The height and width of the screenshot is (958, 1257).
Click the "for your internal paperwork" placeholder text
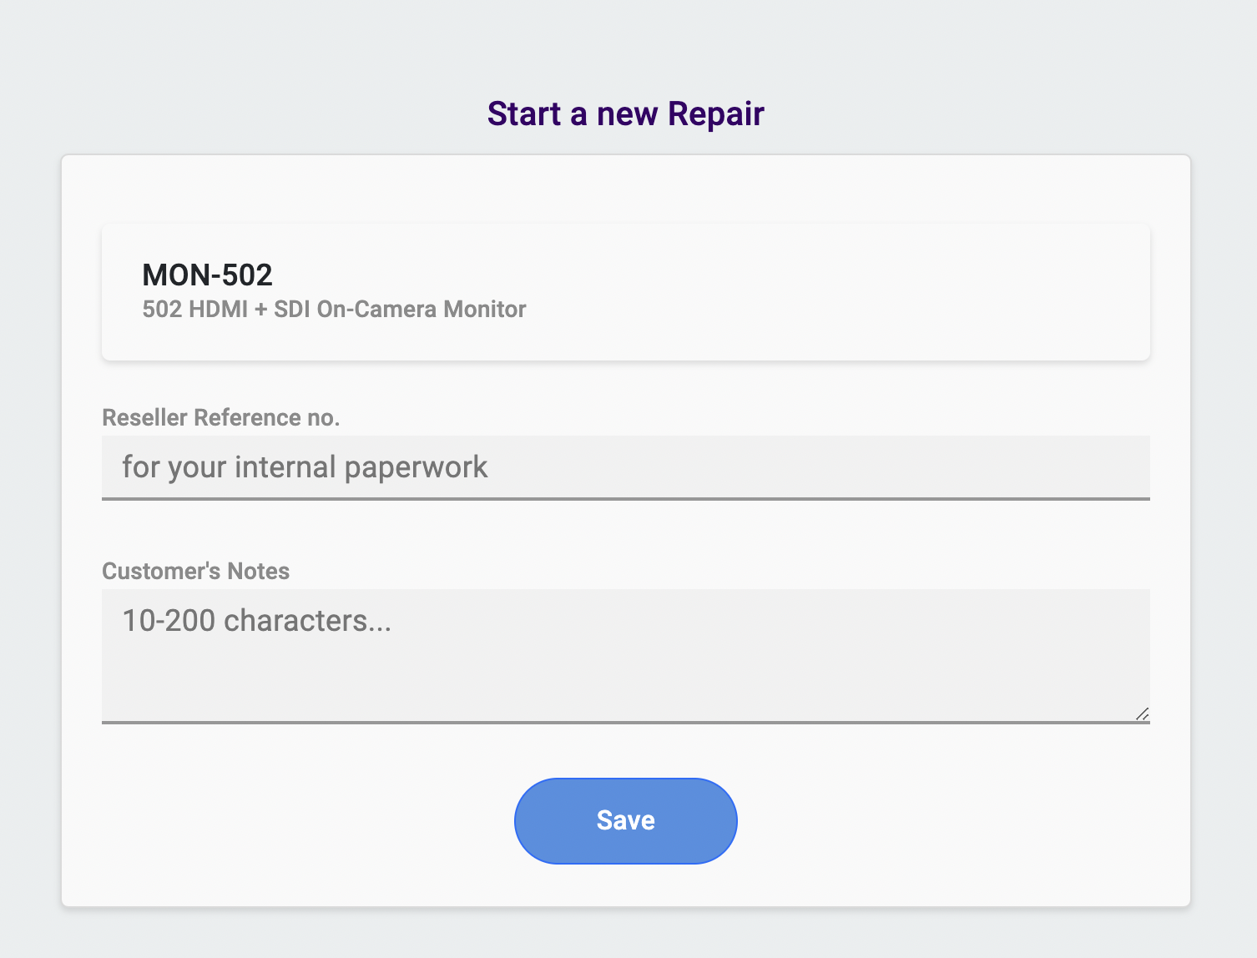pos(305,467)
